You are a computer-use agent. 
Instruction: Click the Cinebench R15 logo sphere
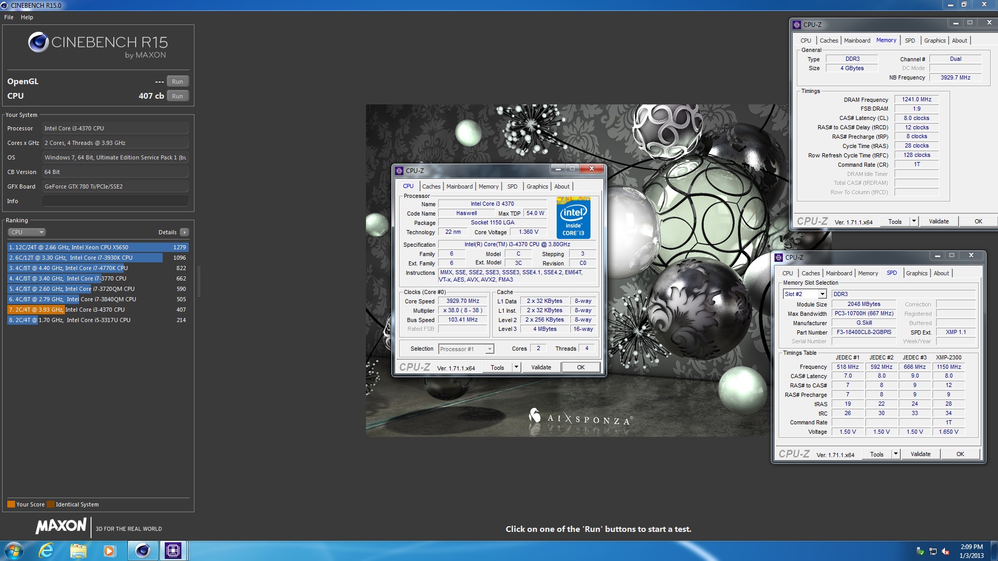(x=38, y=42)
